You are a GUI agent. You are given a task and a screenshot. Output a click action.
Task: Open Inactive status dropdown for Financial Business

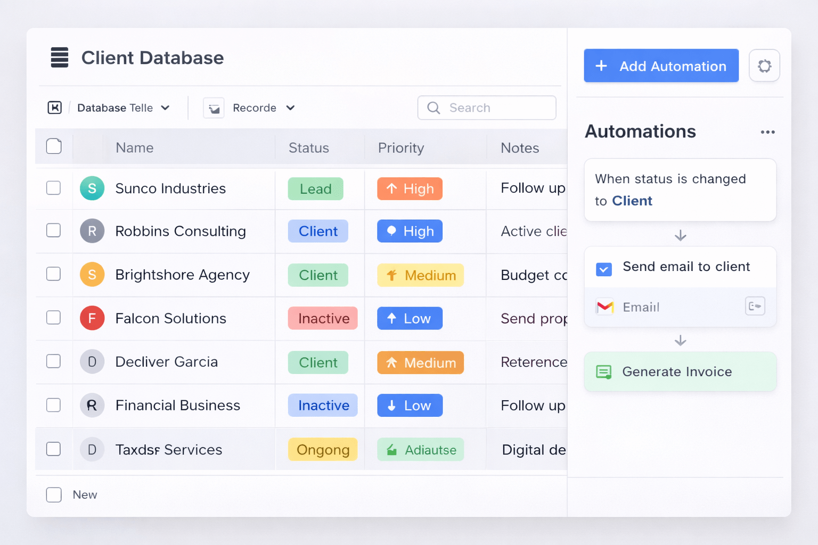(323, 406)
